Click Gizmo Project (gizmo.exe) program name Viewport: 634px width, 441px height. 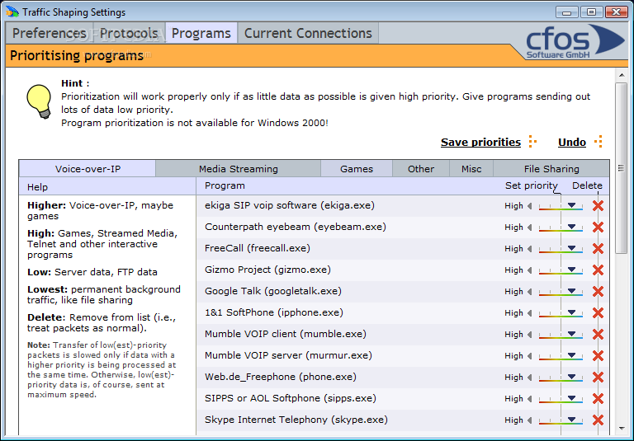267,270
